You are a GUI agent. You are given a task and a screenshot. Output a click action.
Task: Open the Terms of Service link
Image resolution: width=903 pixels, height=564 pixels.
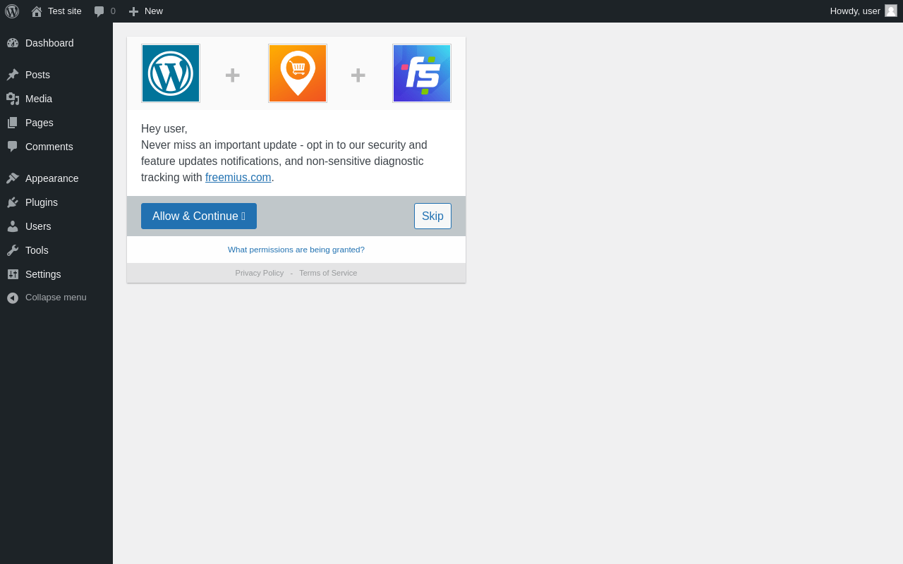click(328, 273)
